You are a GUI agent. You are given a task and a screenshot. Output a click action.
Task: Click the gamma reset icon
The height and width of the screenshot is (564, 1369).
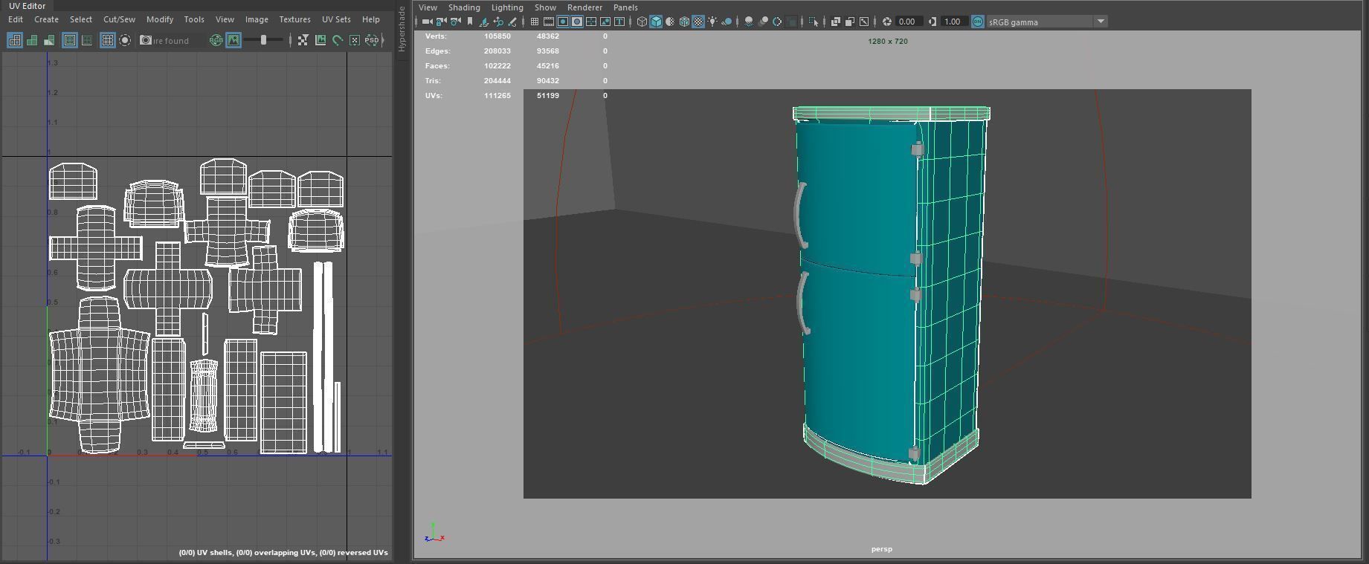pyautogui.click(x=932, y=22)
